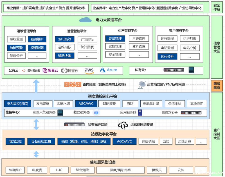Click the database icon next to 数据服务器

(x=96, y=113)
